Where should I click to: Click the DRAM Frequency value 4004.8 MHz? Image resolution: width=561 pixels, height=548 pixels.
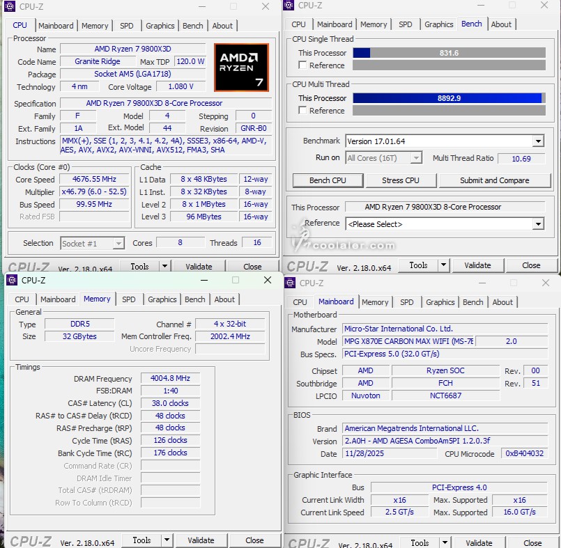tap(170, 378)
